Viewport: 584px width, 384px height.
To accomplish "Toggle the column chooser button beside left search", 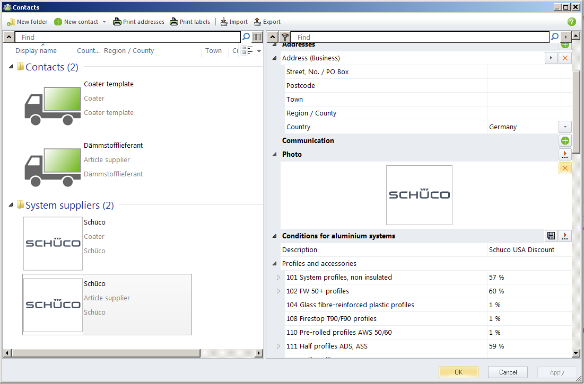I will point(257,37).
